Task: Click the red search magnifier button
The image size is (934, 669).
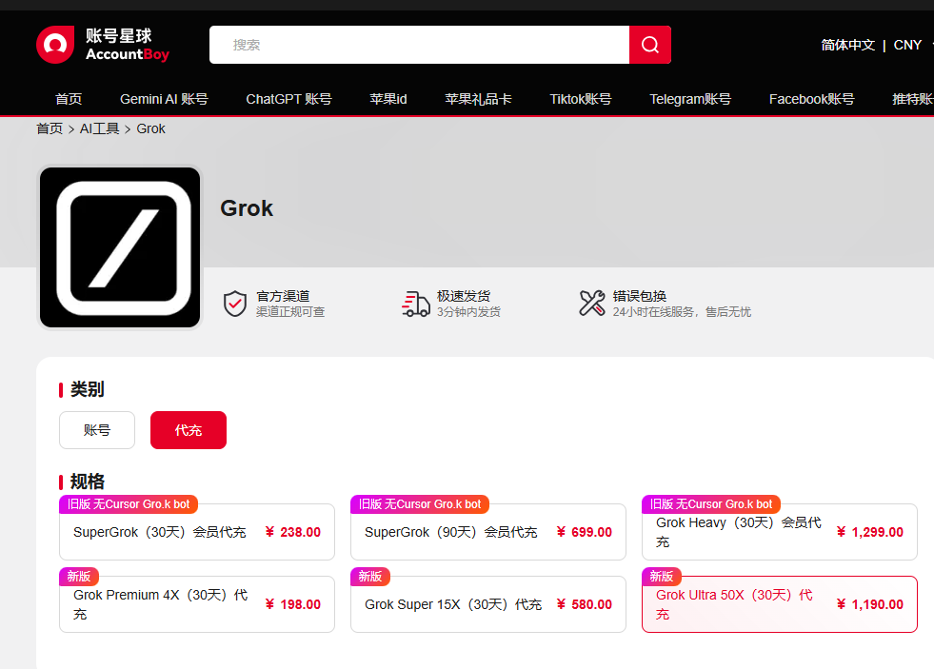Action: (x=650, y=45)
